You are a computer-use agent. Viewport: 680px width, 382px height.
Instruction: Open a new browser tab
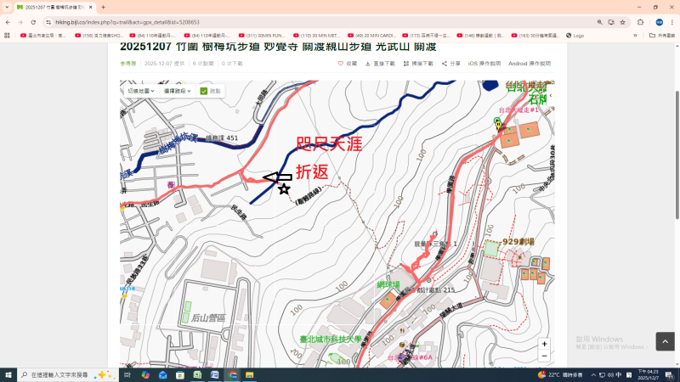[x=104, y=7]
